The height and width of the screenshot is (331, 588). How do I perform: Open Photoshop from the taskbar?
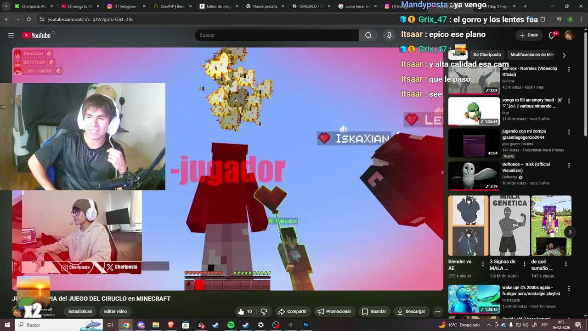[306, 325]
